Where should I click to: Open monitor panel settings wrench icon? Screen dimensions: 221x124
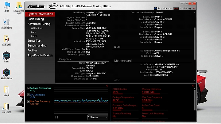tap(193, 86)
